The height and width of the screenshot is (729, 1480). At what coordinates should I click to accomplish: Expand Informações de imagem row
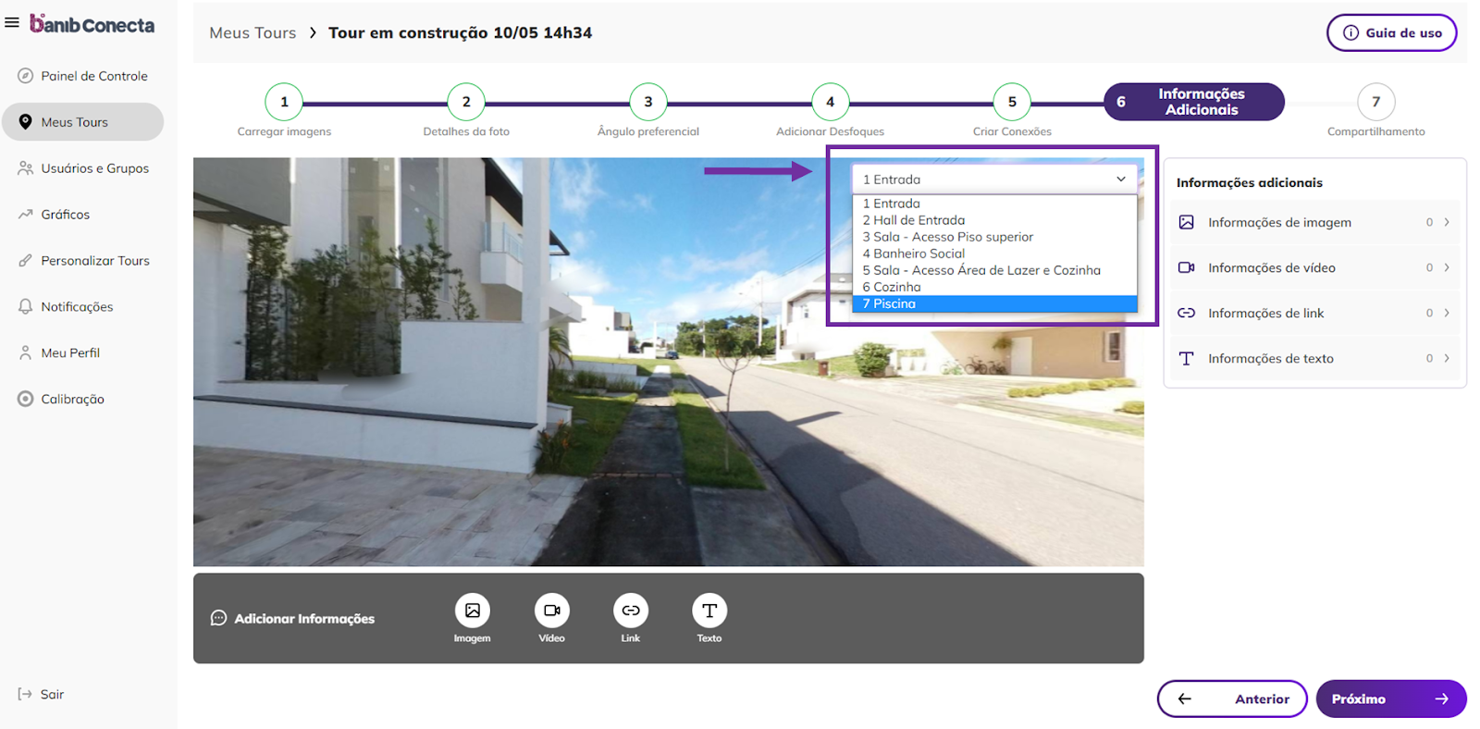[1314, 222]
